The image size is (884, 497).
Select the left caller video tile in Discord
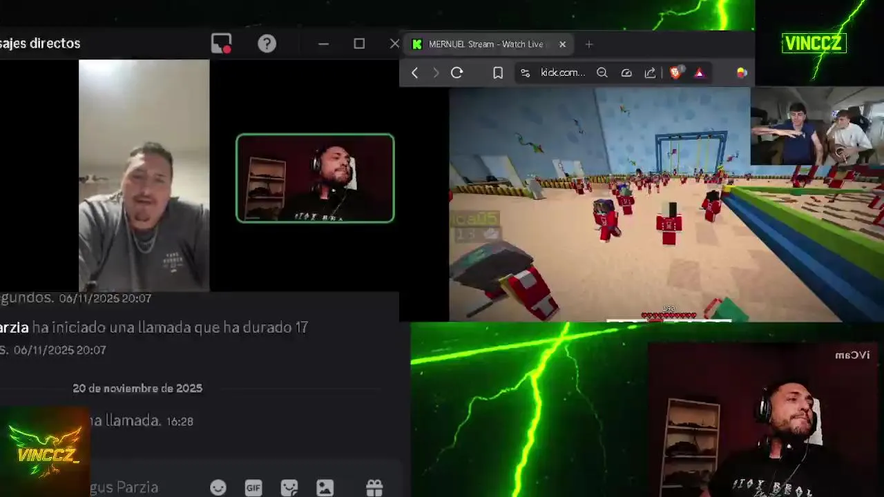click(144, 175)
